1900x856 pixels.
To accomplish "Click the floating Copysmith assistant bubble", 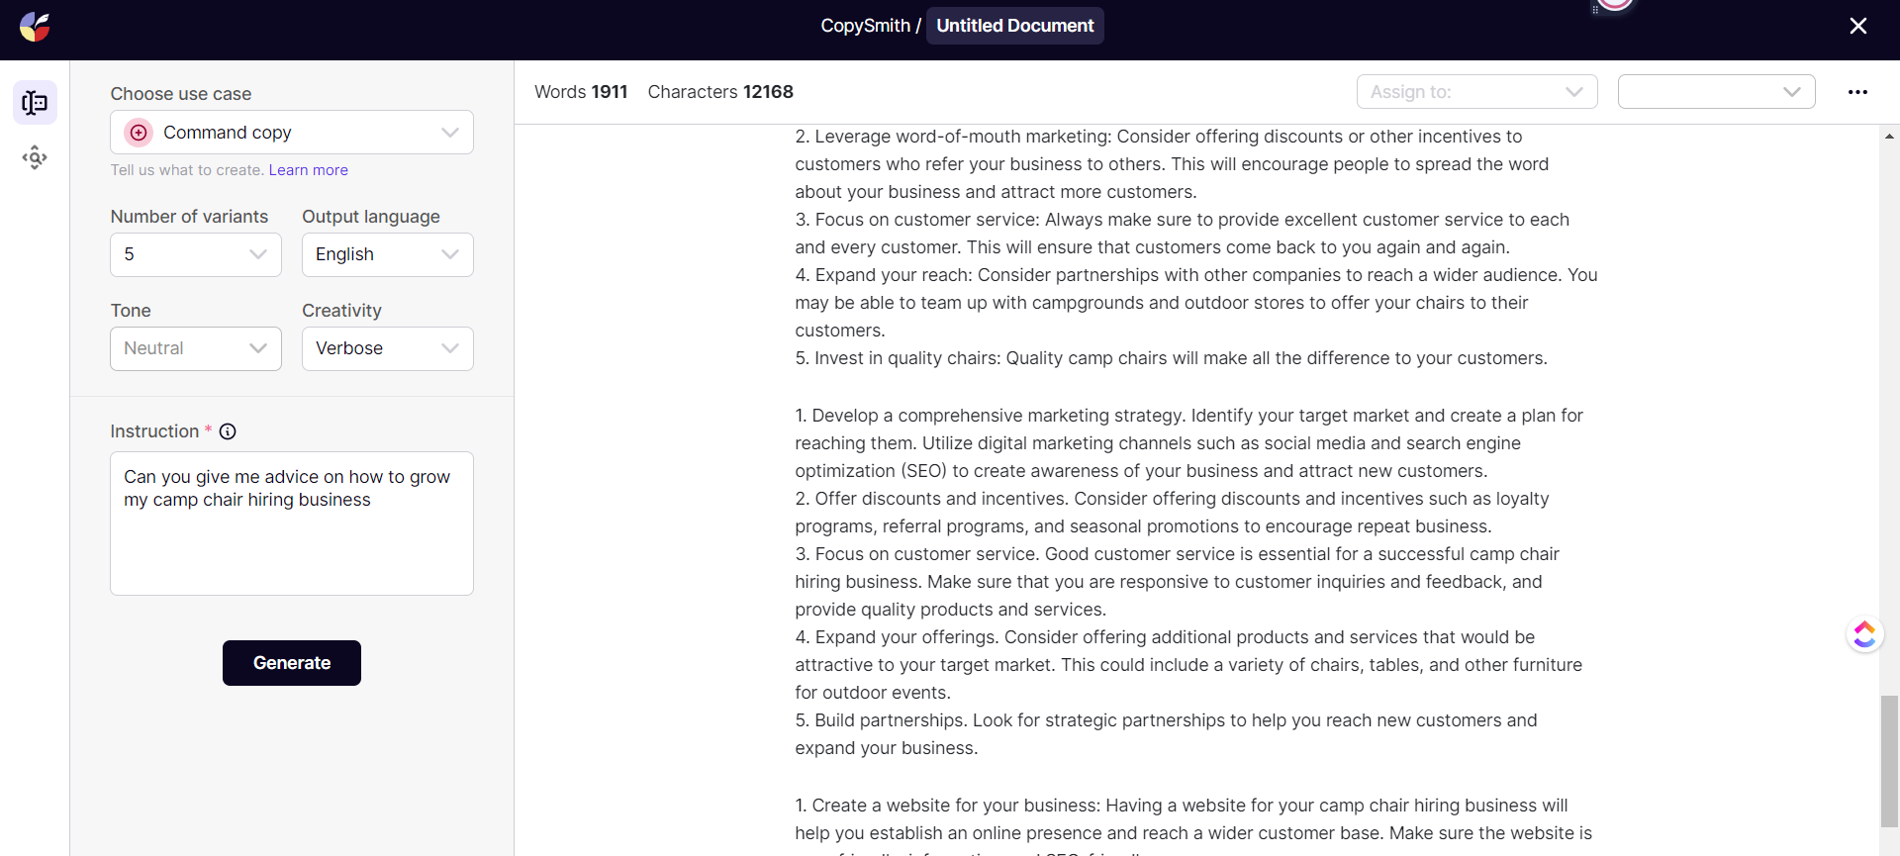I will [1864, 634].
